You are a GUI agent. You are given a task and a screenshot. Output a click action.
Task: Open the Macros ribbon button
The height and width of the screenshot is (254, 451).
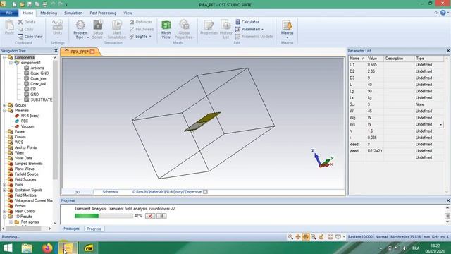pyautogui.click(x=287, y=29)
